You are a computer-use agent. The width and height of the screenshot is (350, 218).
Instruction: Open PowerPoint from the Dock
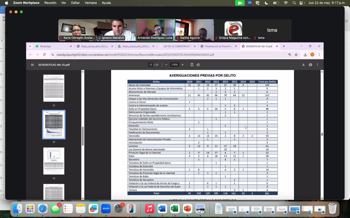coord(187,208)
